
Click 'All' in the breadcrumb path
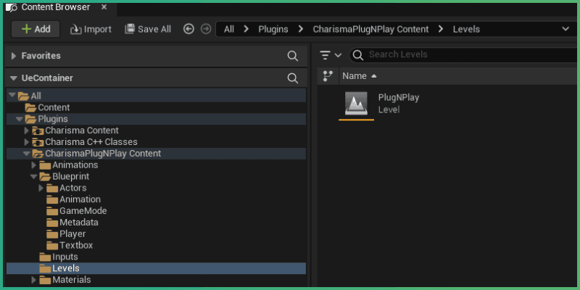[x=229, y=29]
